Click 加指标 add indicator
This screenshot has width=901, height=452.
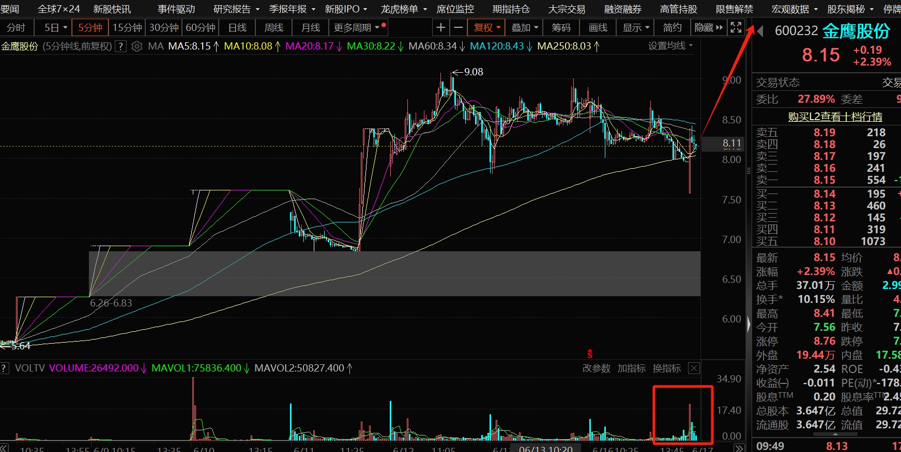pos(632,368)
